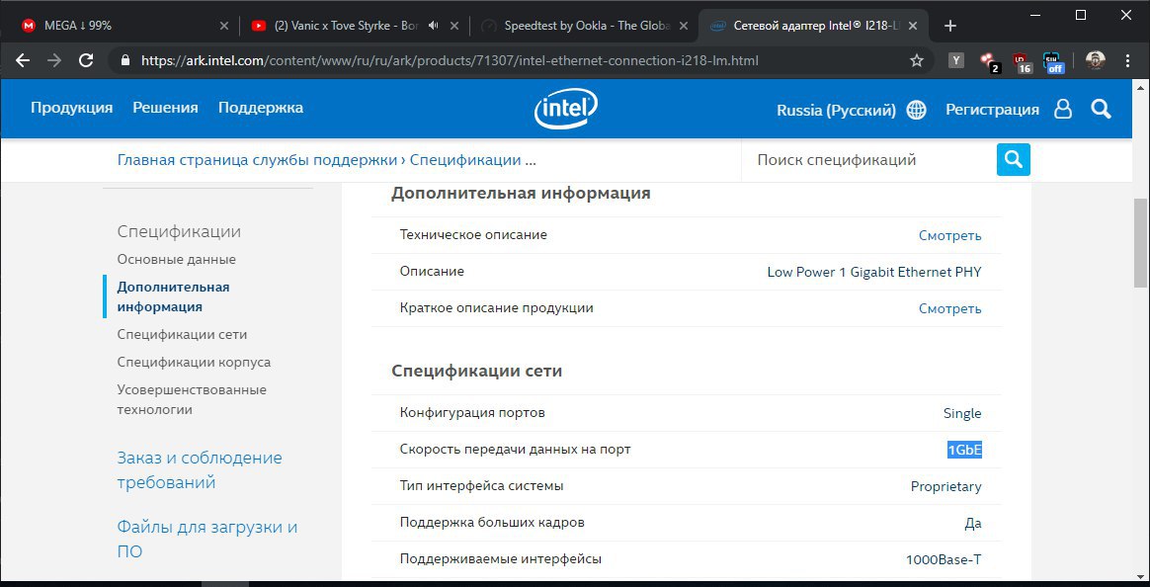
Task: Click the highlighted 1GbE value
Action: (x=963, y=450)
